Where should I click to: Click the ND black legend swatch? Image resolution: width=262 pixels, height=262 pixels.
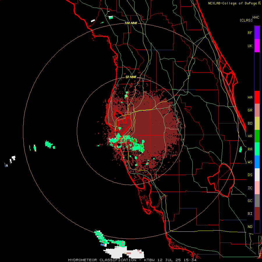[x=257, y=226]
